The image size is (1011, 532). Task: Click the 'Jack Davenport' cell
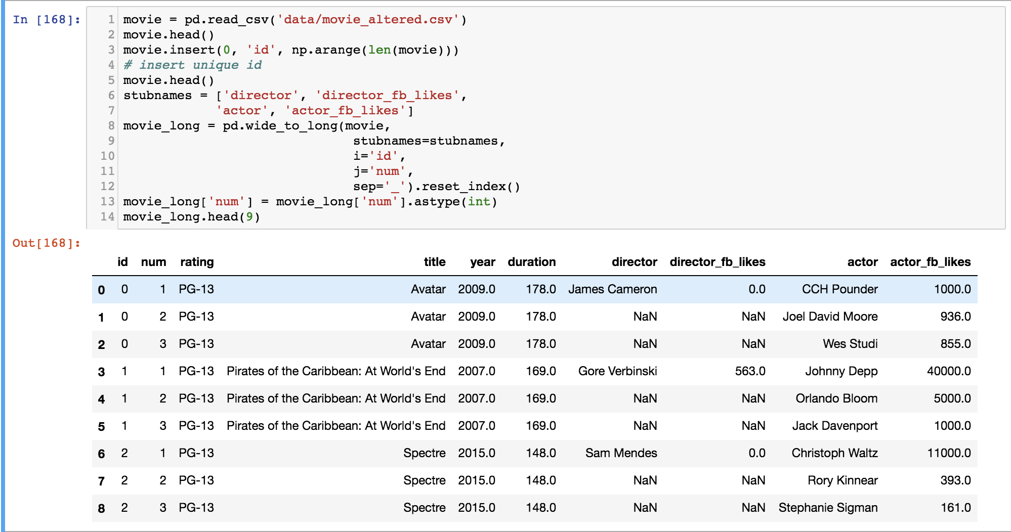[835, 426]
